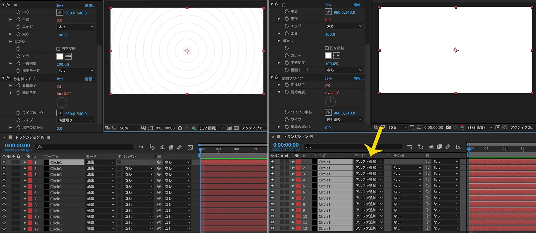Screen dimensions: 536x233
Task: Open white カラー swatch in left window
Action: point(60,56)
